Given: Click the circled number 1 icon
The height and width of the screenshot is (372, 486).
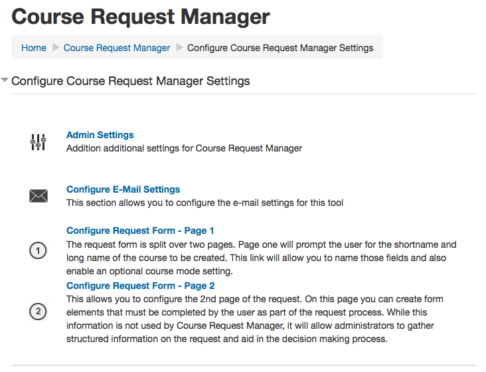Looking at the screenshot, I should (x=39, y=251).
